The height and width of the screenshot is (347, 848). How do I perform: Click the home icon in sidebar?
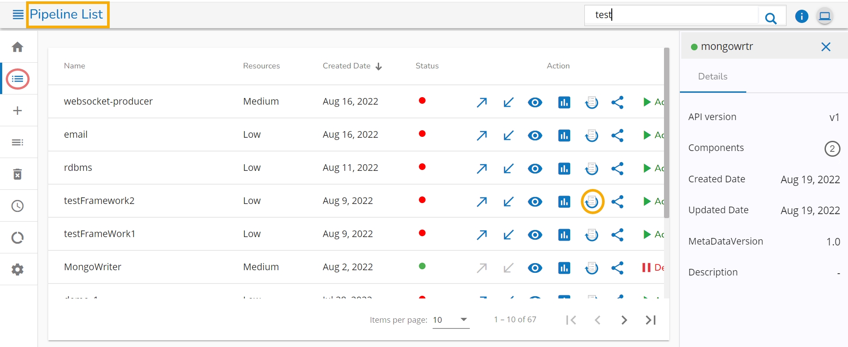[18, 47]
